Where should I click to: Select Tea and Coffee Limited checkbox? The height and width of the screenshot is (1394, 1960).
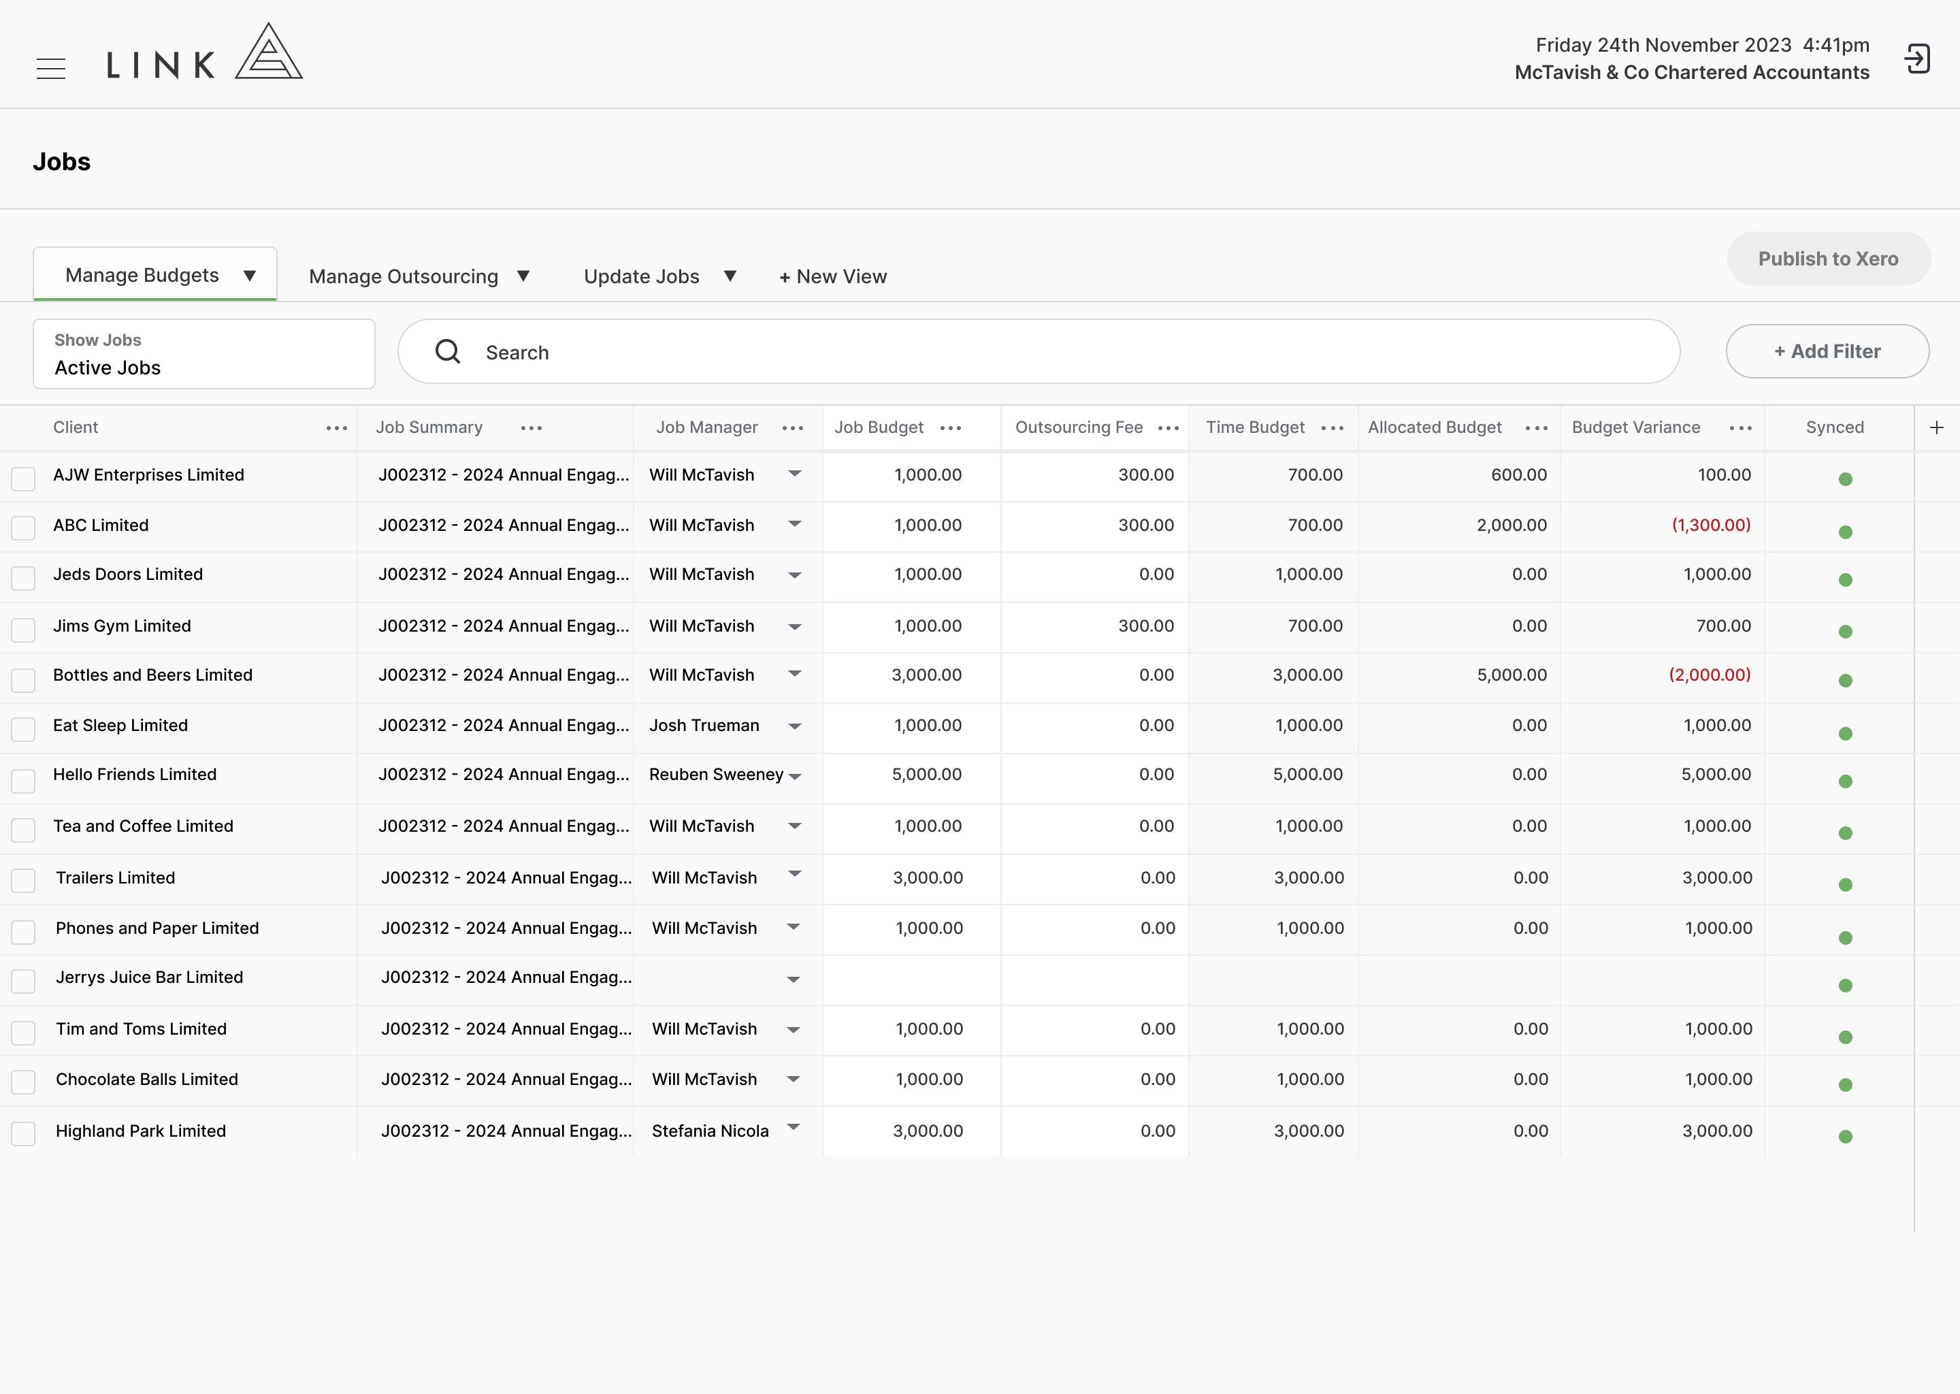click(x=23, y=830)
